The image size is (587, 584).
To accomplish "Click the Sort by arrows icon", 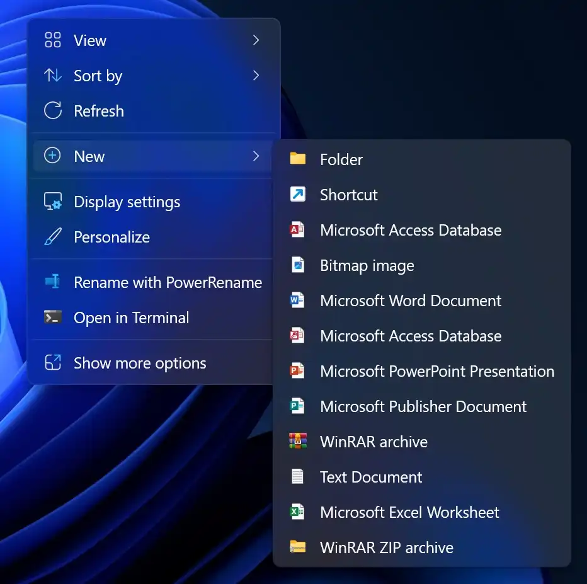I will coord(53,76).
